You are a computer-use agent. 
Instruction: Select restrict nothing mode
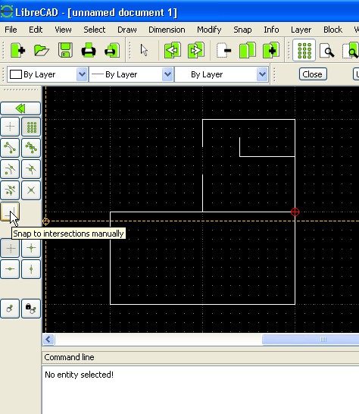click(x=10, y=248)
